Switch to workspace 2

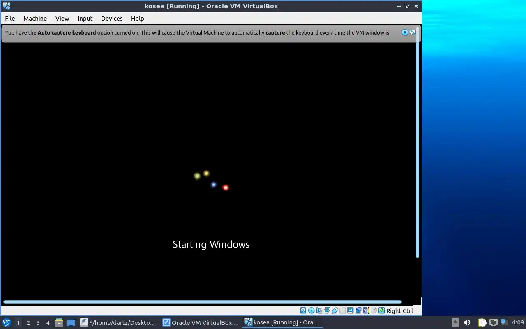pyautogui.click(x=28, y=323)
